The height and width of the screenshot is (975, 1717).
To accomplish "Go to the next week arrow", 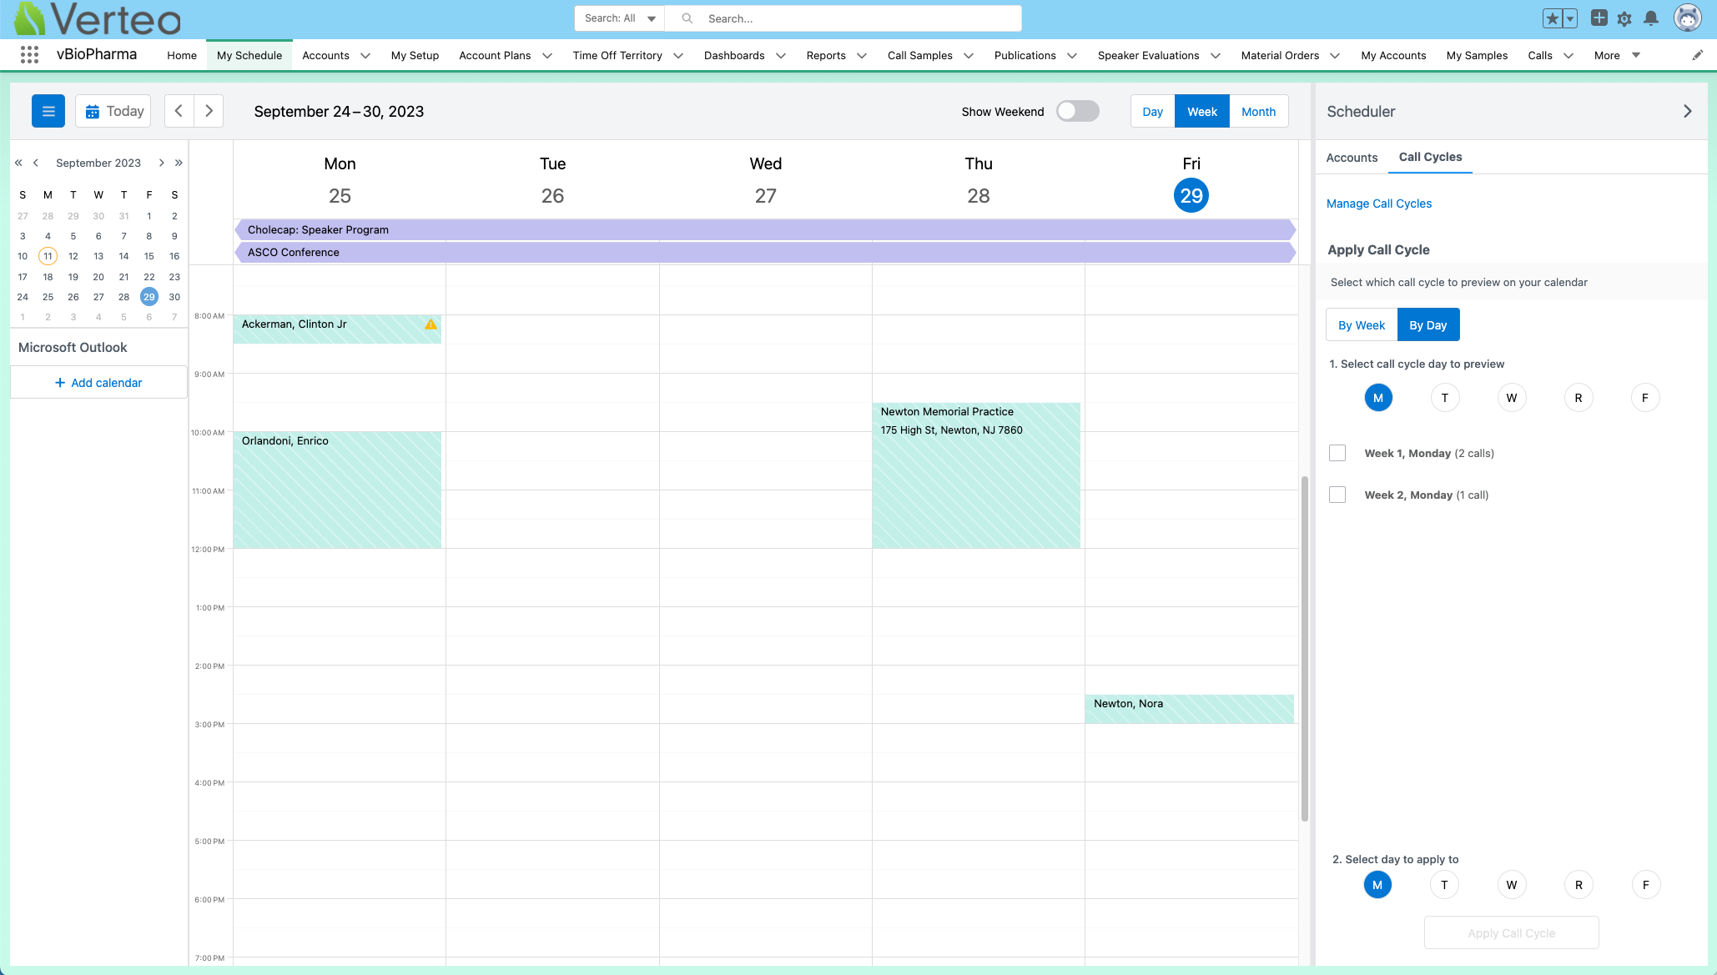I will click(209, 111).
